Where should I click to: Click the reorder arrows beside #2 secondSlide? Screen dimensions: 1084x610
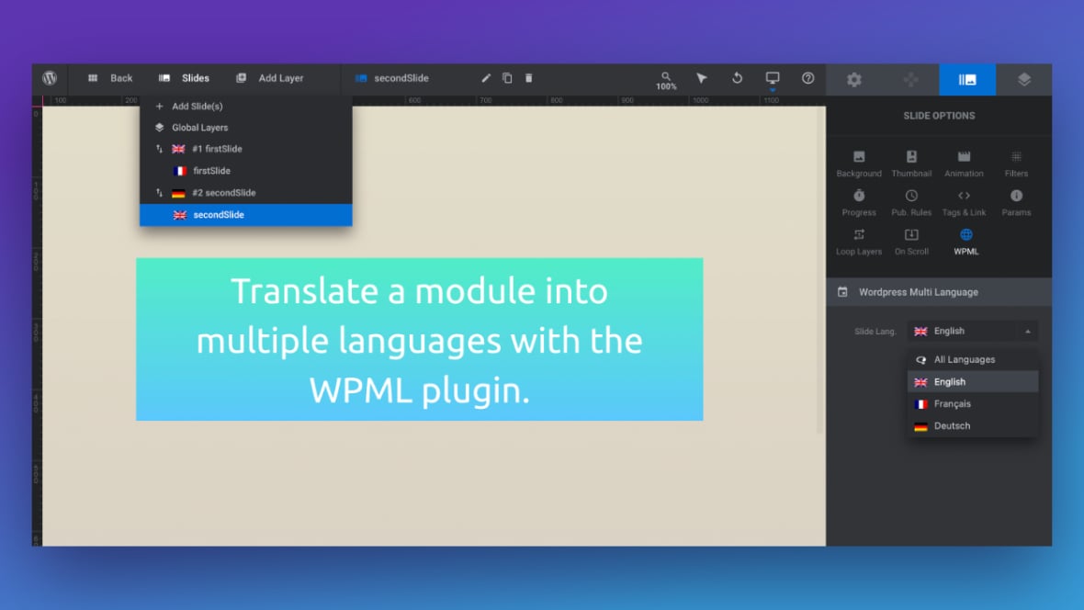159,193
